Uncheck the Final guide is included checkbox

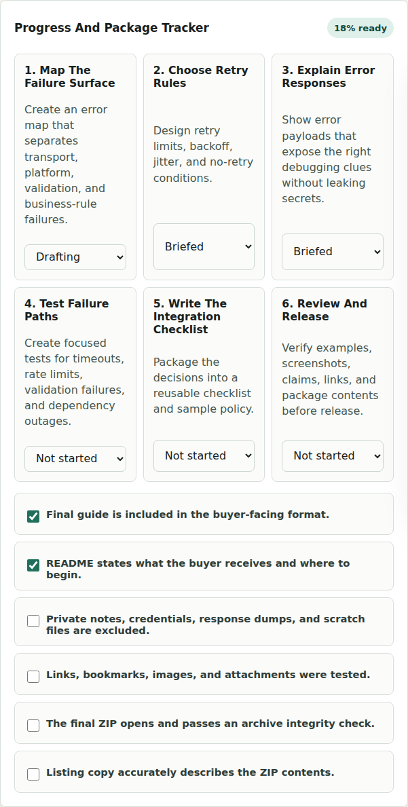(33, 517)
